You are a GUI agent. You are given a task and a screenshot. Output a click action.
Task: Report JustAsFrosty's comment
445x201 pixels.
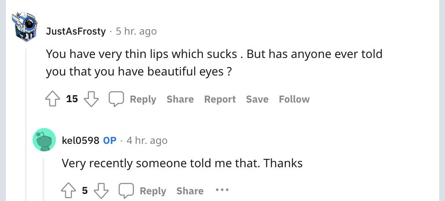coord(220,99)
